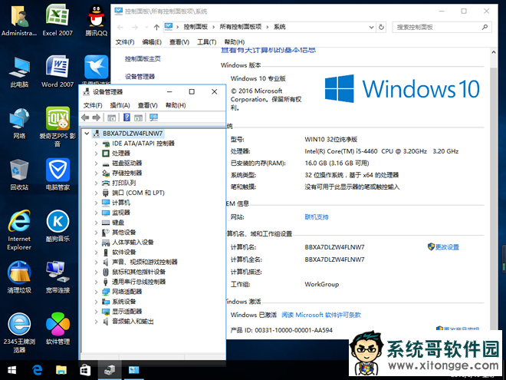Open File Explorer from the taskbar
This screenshot has width=506, height=380.
[x=61, y=370]
